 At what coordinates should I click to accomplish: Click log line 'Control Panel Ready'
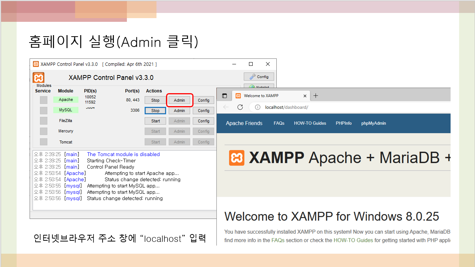pyautogui.click(x=111, y=167)
